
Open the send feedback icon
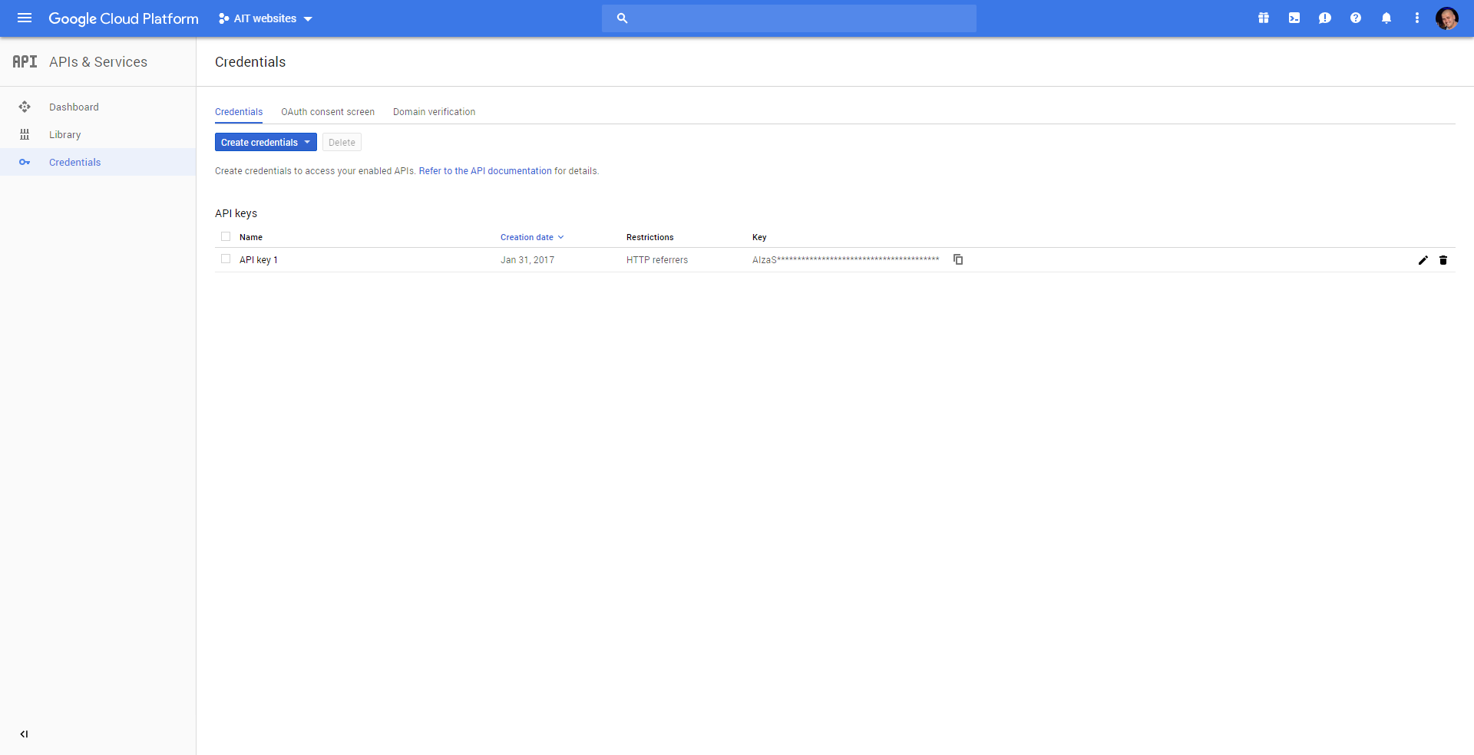[x=1325, y=18]
